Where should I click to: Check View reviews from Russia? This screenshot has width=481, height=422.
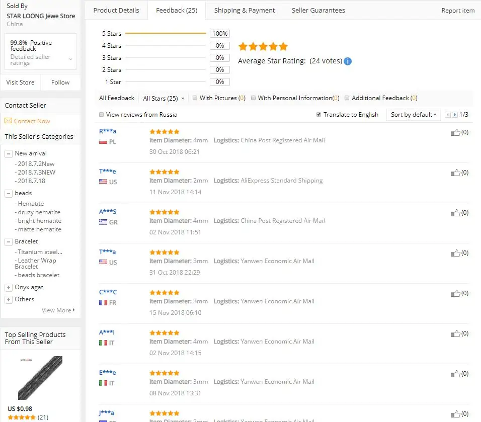[101, 115]
